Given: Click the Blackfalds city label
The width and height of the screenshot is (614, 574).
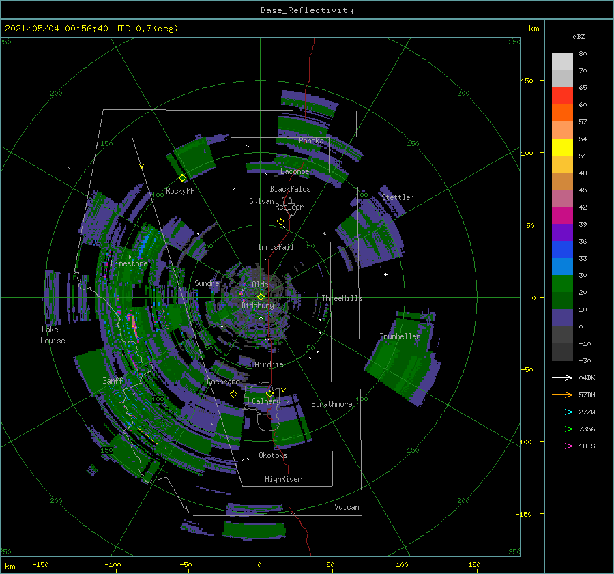Looking at the screenshot, I should pyautogui.click(x=290, y=189).
